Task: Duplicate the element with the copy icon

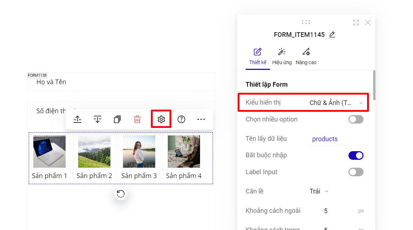Action: point(117,119)
